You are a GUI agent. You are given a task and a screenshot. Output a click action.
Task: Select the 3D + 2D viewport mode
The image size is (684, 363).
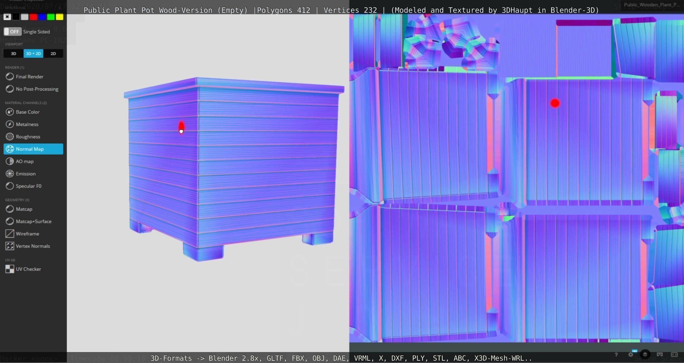33,54
